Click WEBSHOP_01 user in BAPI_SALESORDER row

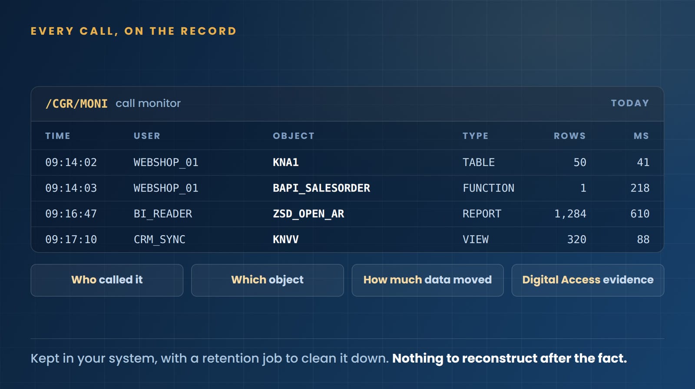tap(166, 188)
